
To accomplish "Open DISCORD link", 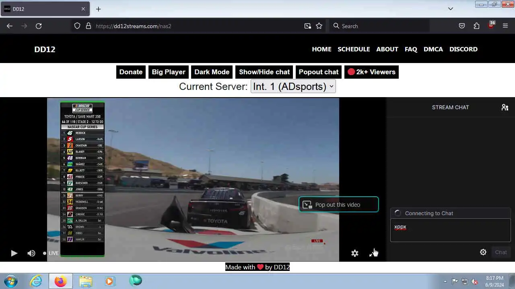I will tap(463, 49).
